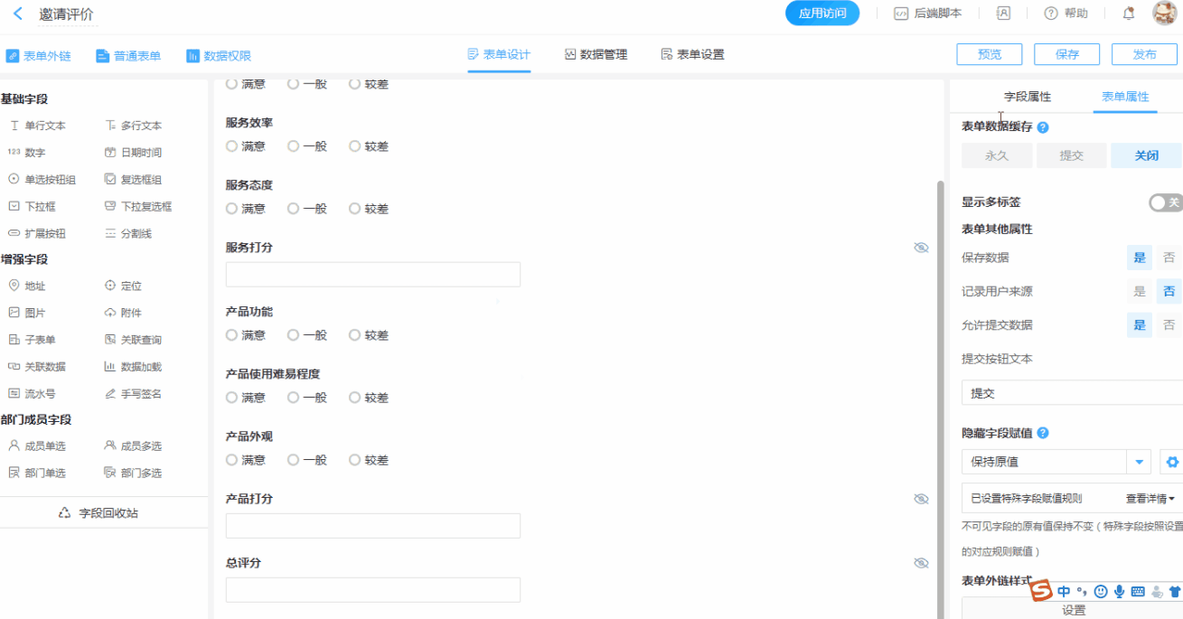Screen dimensions: 1183x619
Task: Click the 后端脚本 code icon
Action: point(901,14)
